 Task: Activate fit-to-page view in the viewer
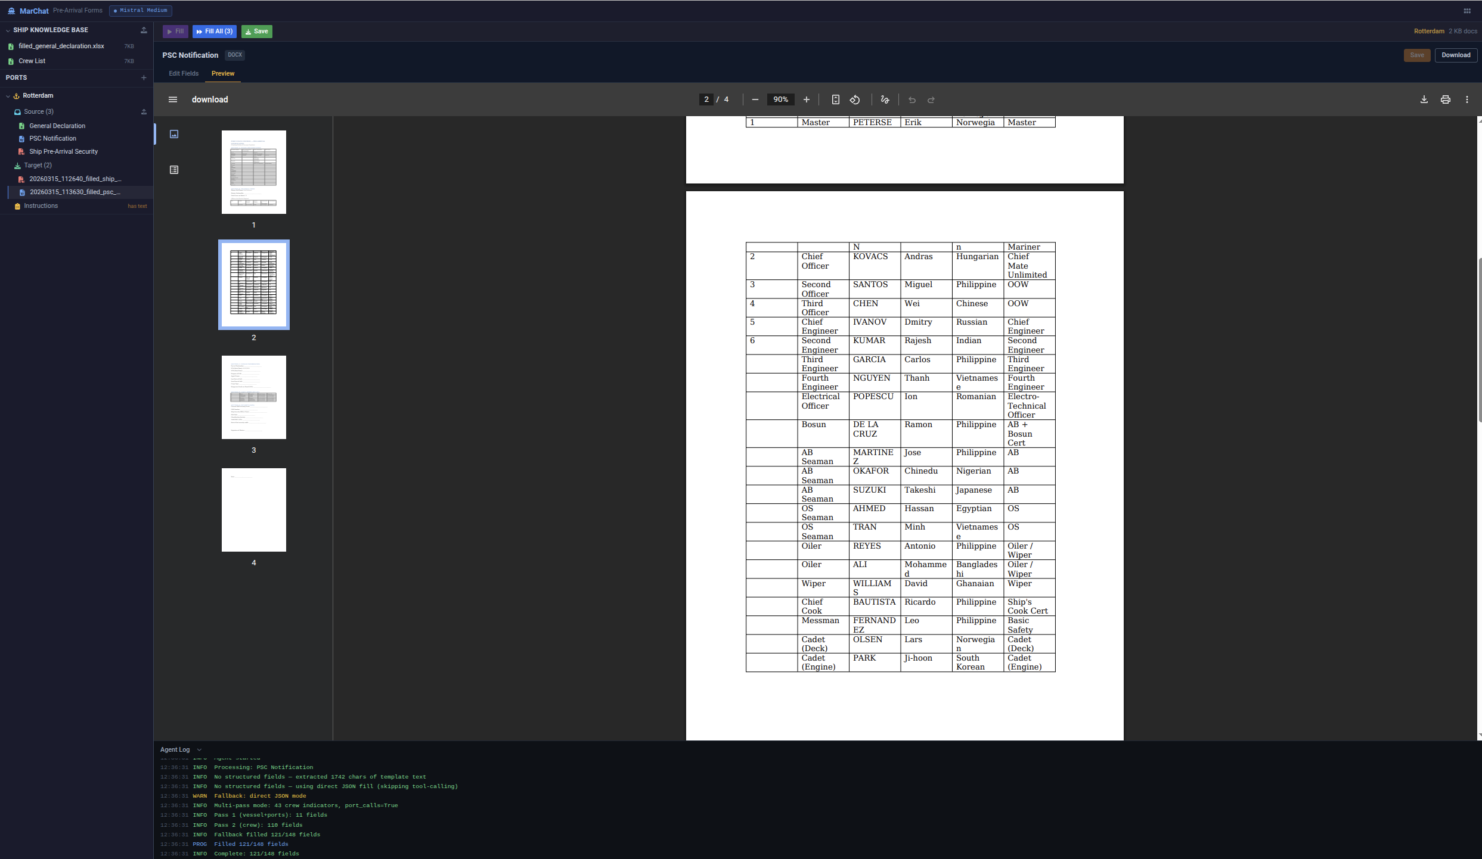click(835, 99)
